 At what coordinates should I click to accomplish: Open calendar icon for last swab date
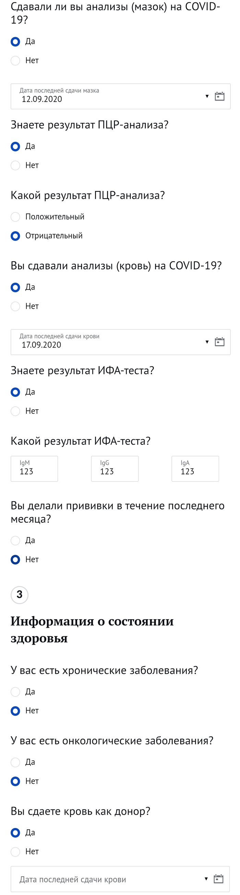pos(219,96)
